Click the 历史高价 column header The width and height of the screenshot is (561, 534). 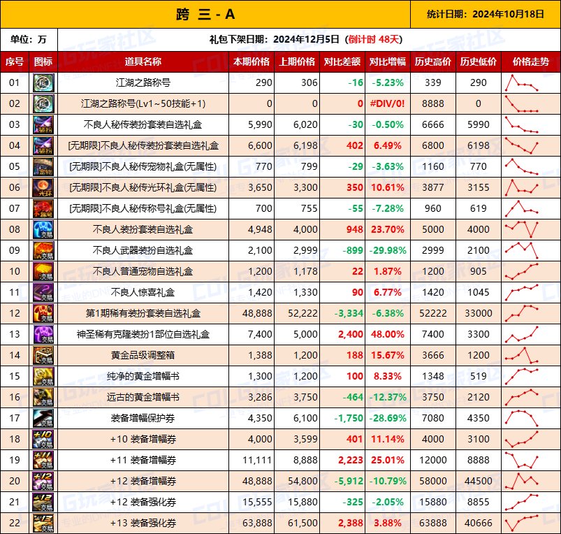pos(433,62)
